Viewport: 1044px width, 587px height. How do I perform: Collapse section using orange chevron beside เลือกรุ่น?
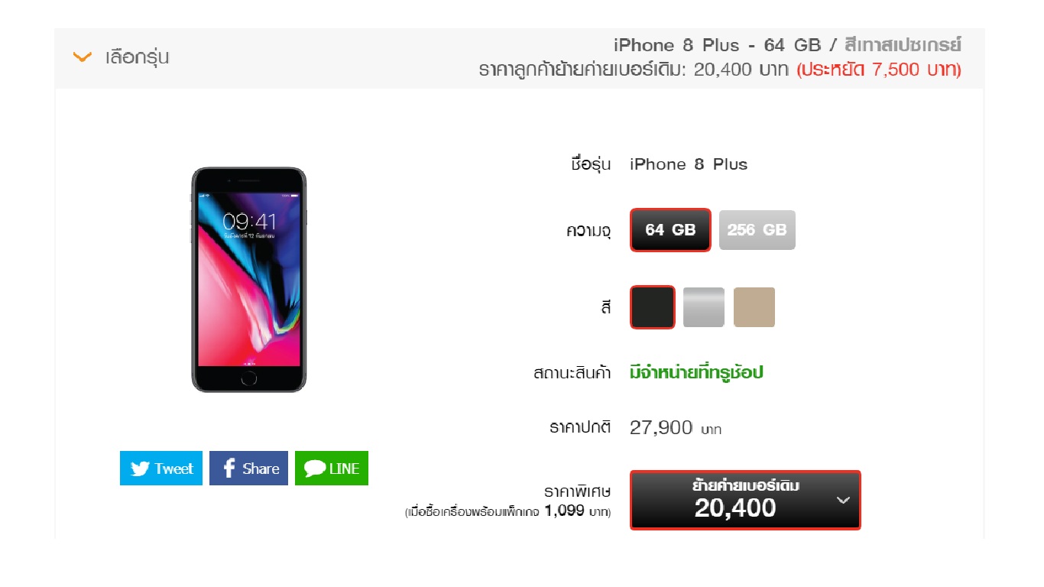pos(81,57)
